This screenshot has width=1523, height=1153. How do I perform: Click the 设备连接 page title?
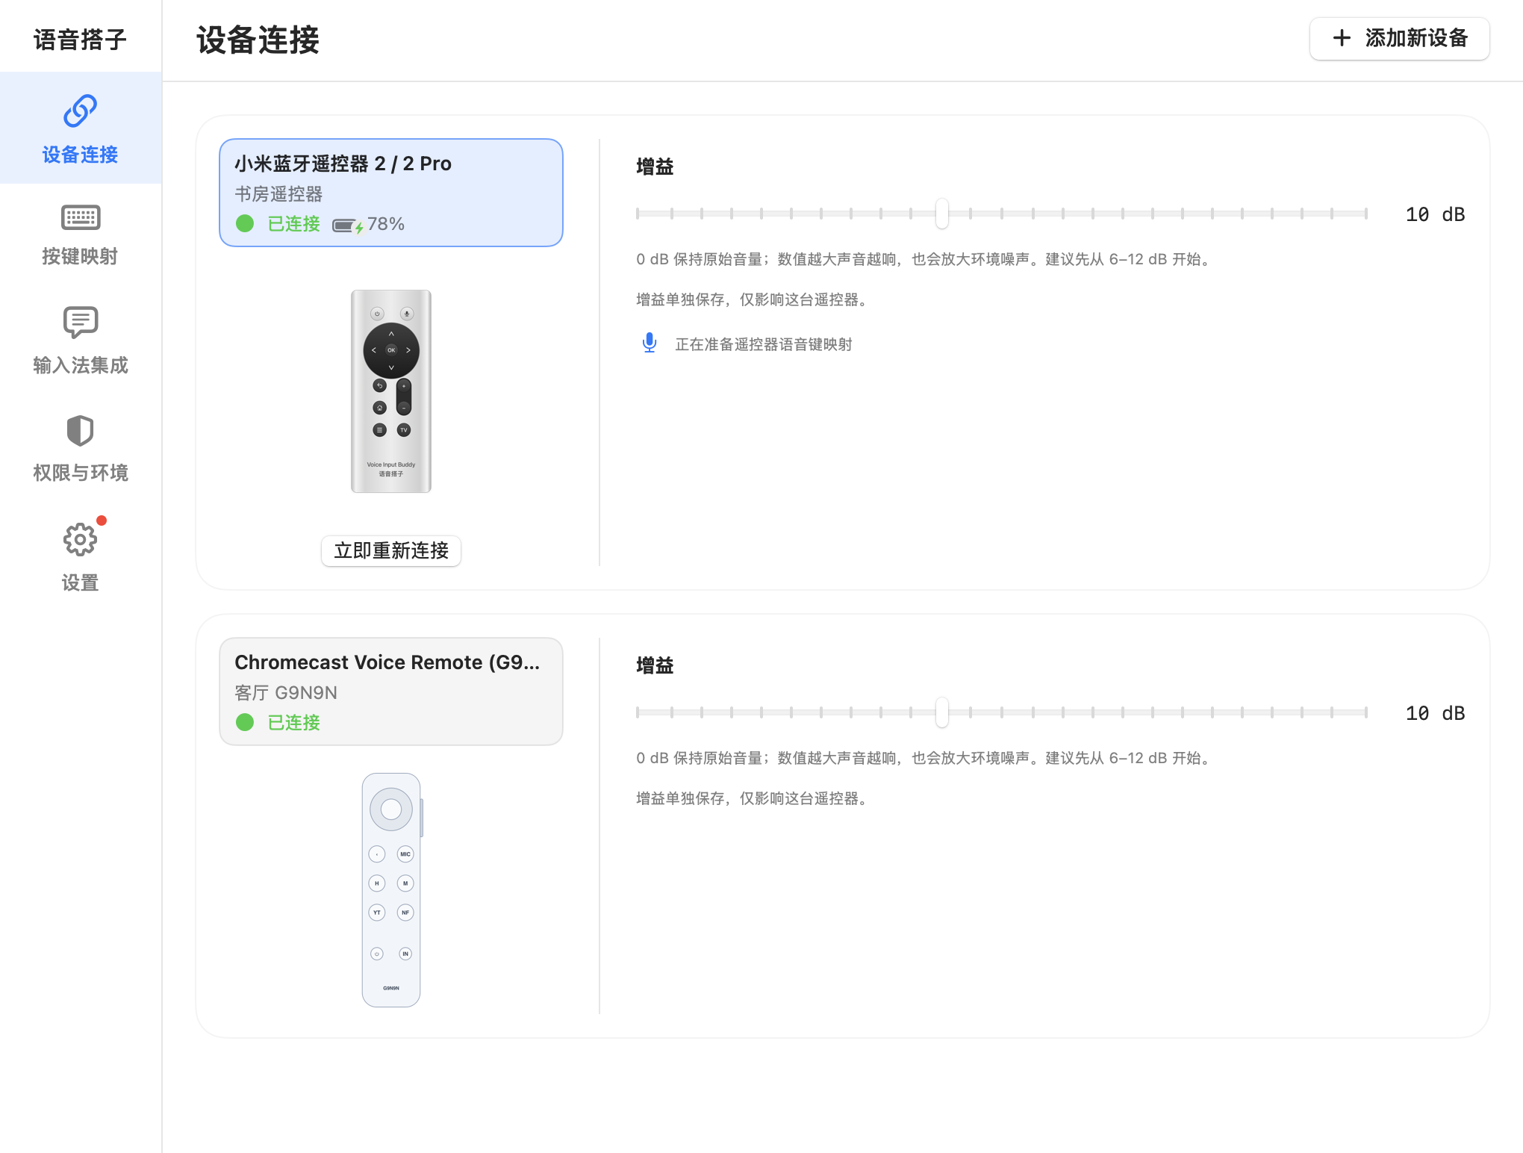click(x=258, y=40)
